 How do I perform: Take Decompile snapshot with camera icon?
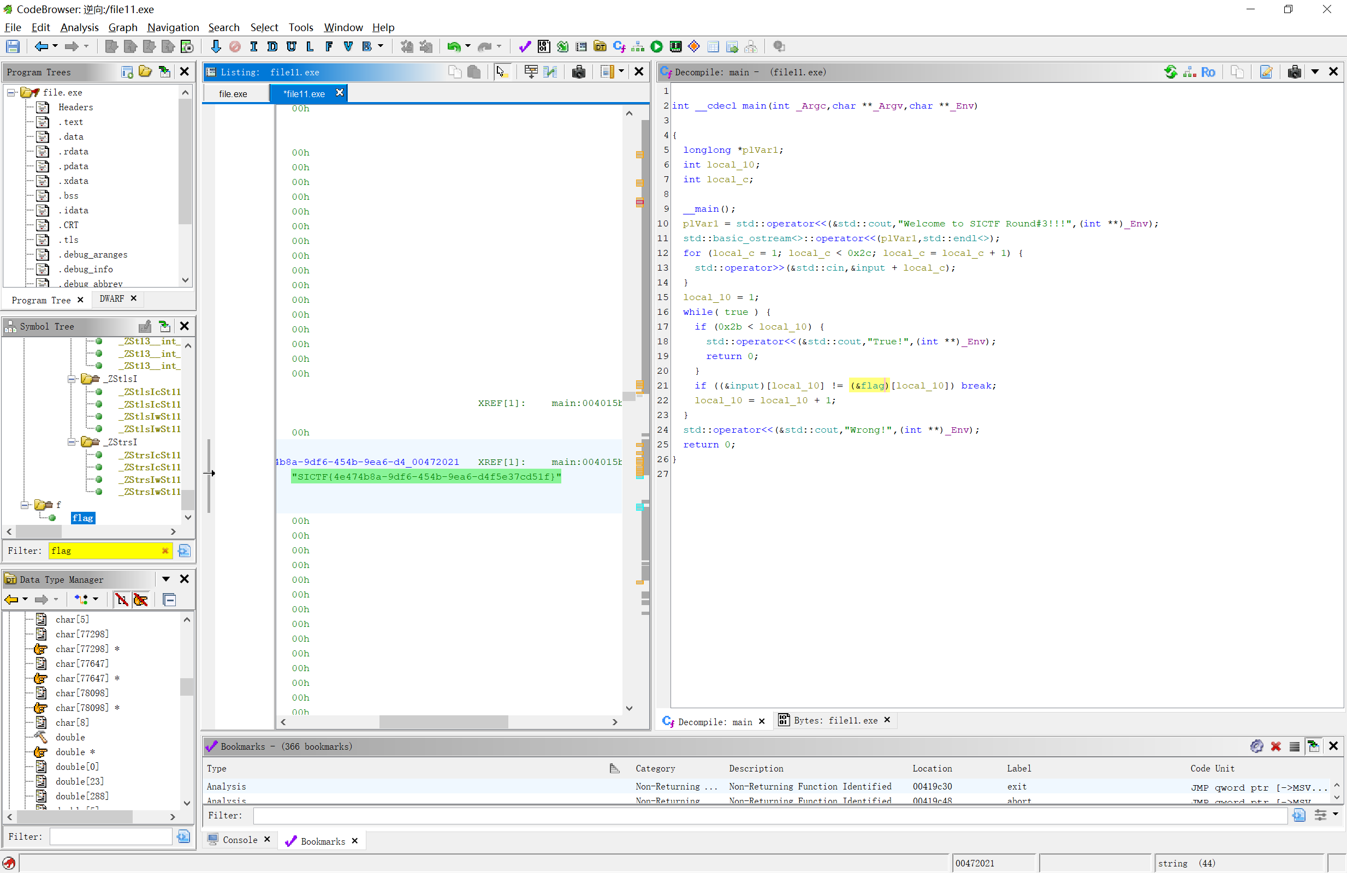pos(1294,72)
